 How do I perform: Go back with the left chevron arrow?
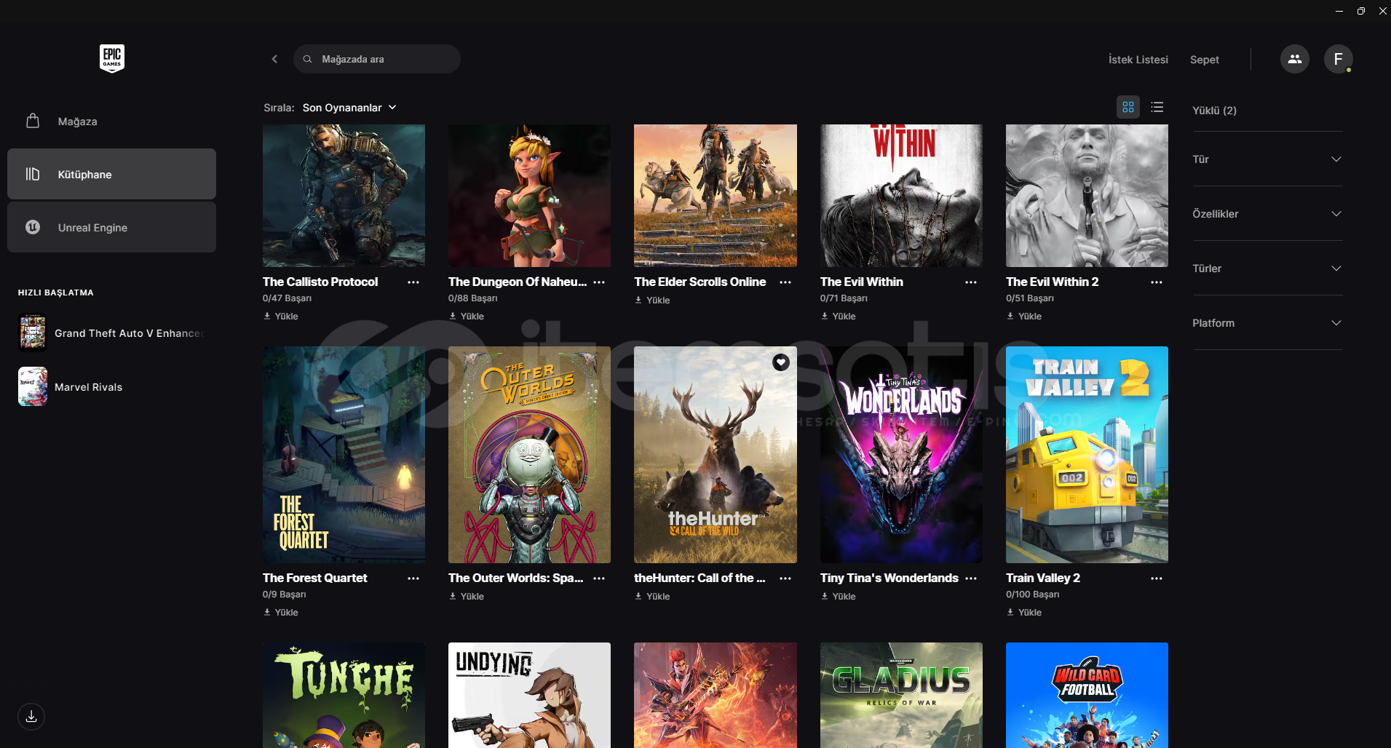click(x=274, y=59)
